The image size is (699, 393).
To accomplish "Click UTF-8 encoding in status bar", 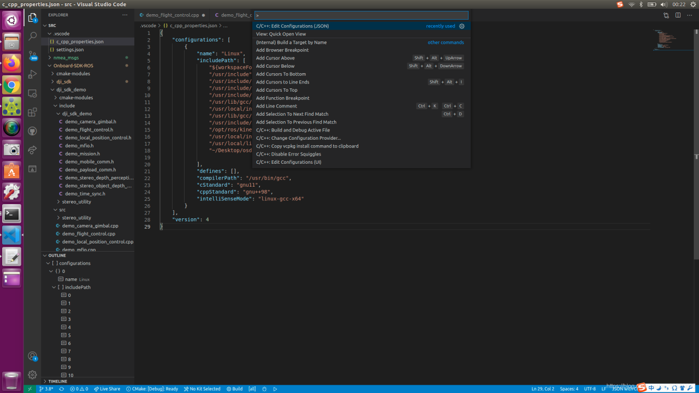I will tap(590, 389).
